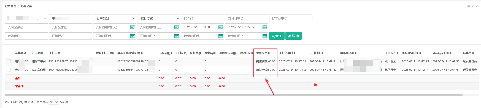Click cell 储值余额:45.00

[266, 61]
